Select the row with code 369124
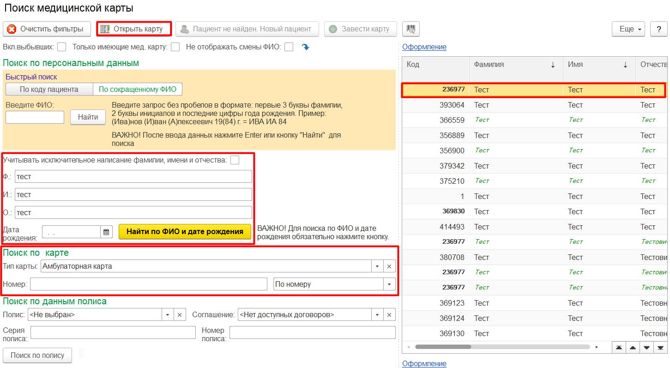The image size is (670, 368). [535, 318]
